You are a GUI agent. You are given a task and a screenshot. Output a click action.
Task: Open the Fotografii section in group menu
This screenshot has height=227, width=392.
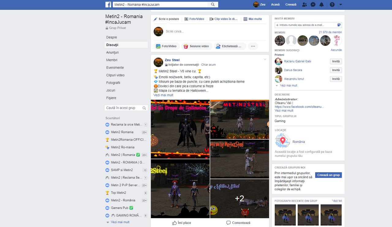113,83
